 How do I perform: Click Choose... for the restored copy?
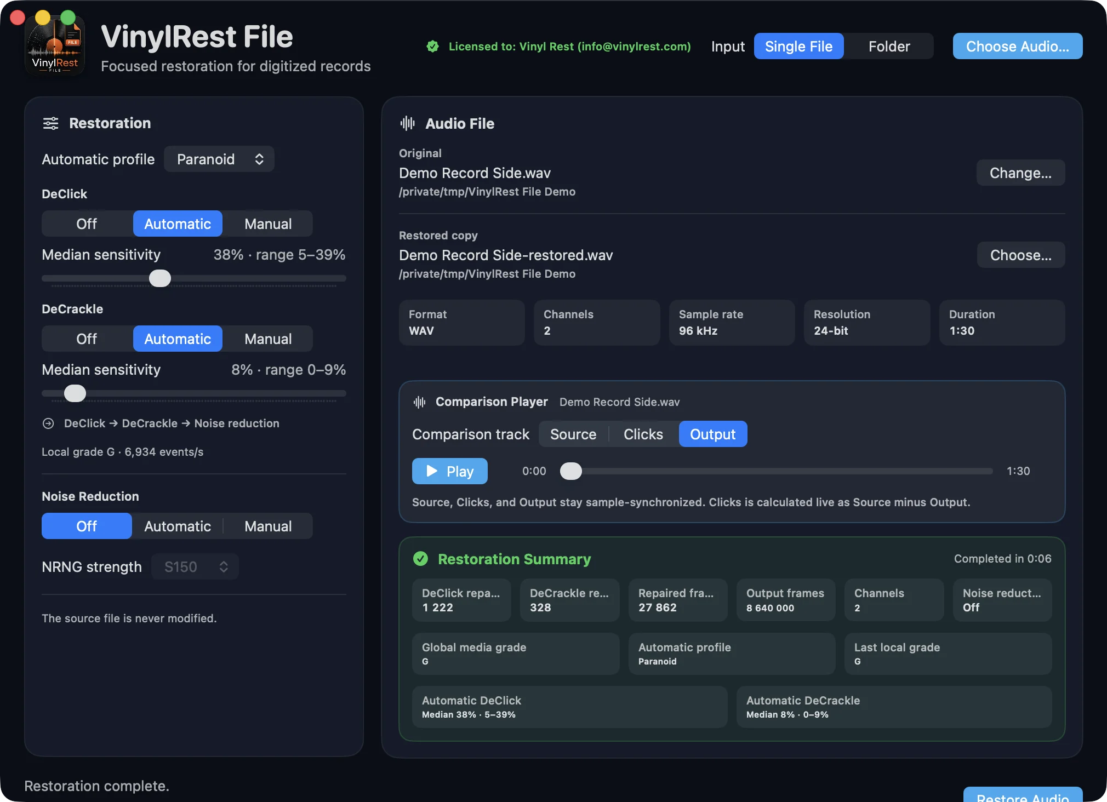coord(1020,255)
